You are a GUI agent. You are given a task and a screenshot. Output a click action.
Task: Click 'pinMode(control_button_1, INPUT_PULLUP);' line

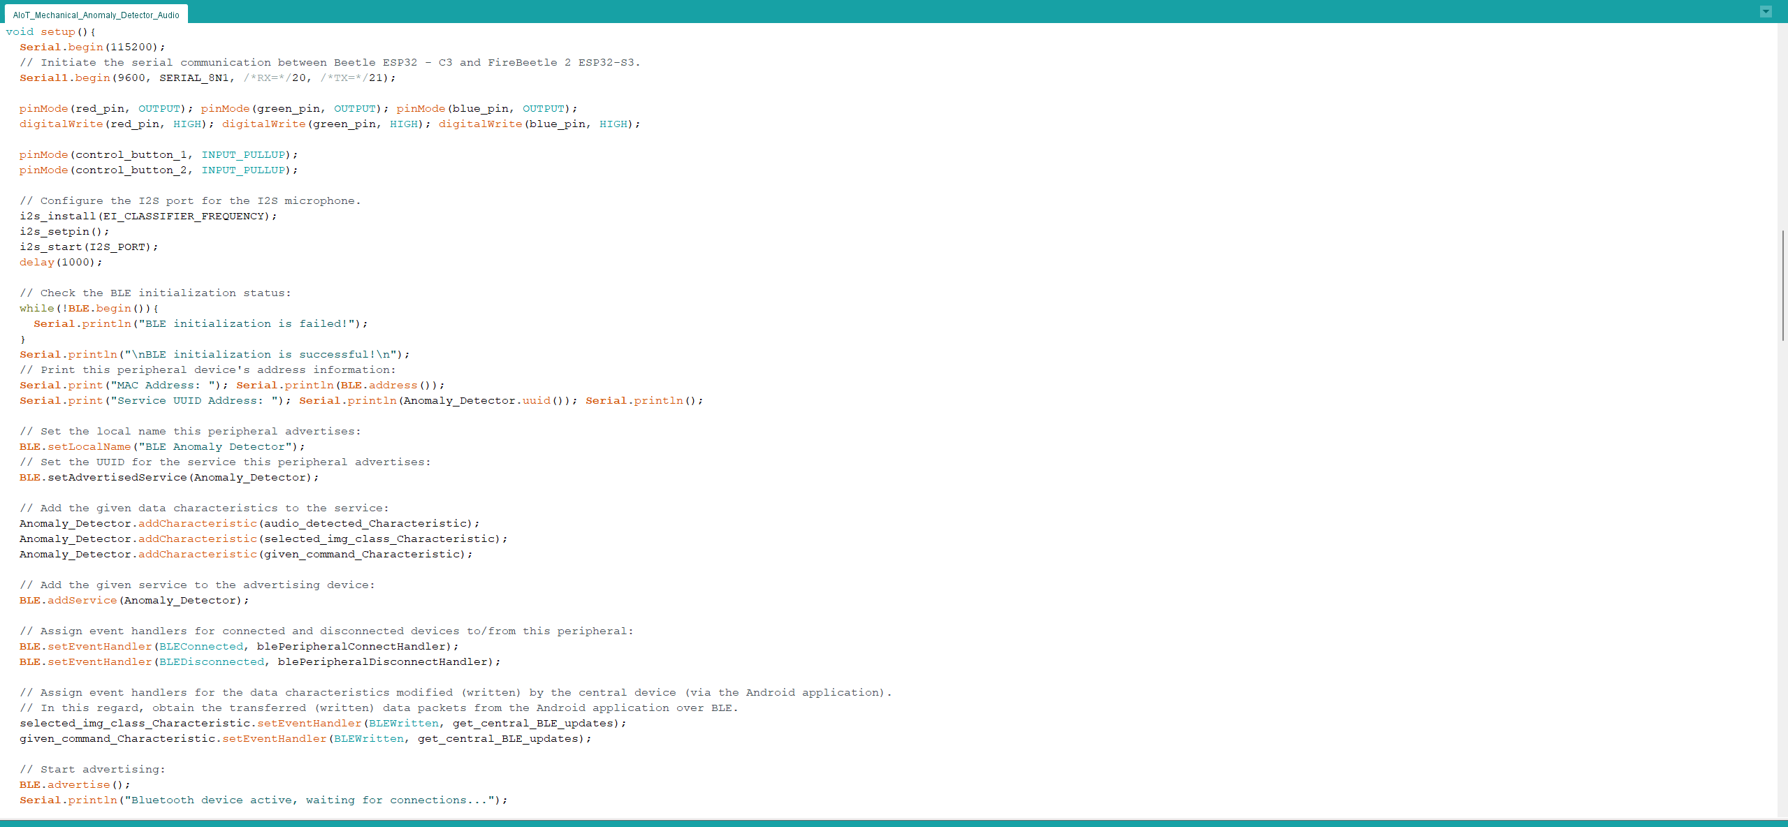tap(159, 154)
